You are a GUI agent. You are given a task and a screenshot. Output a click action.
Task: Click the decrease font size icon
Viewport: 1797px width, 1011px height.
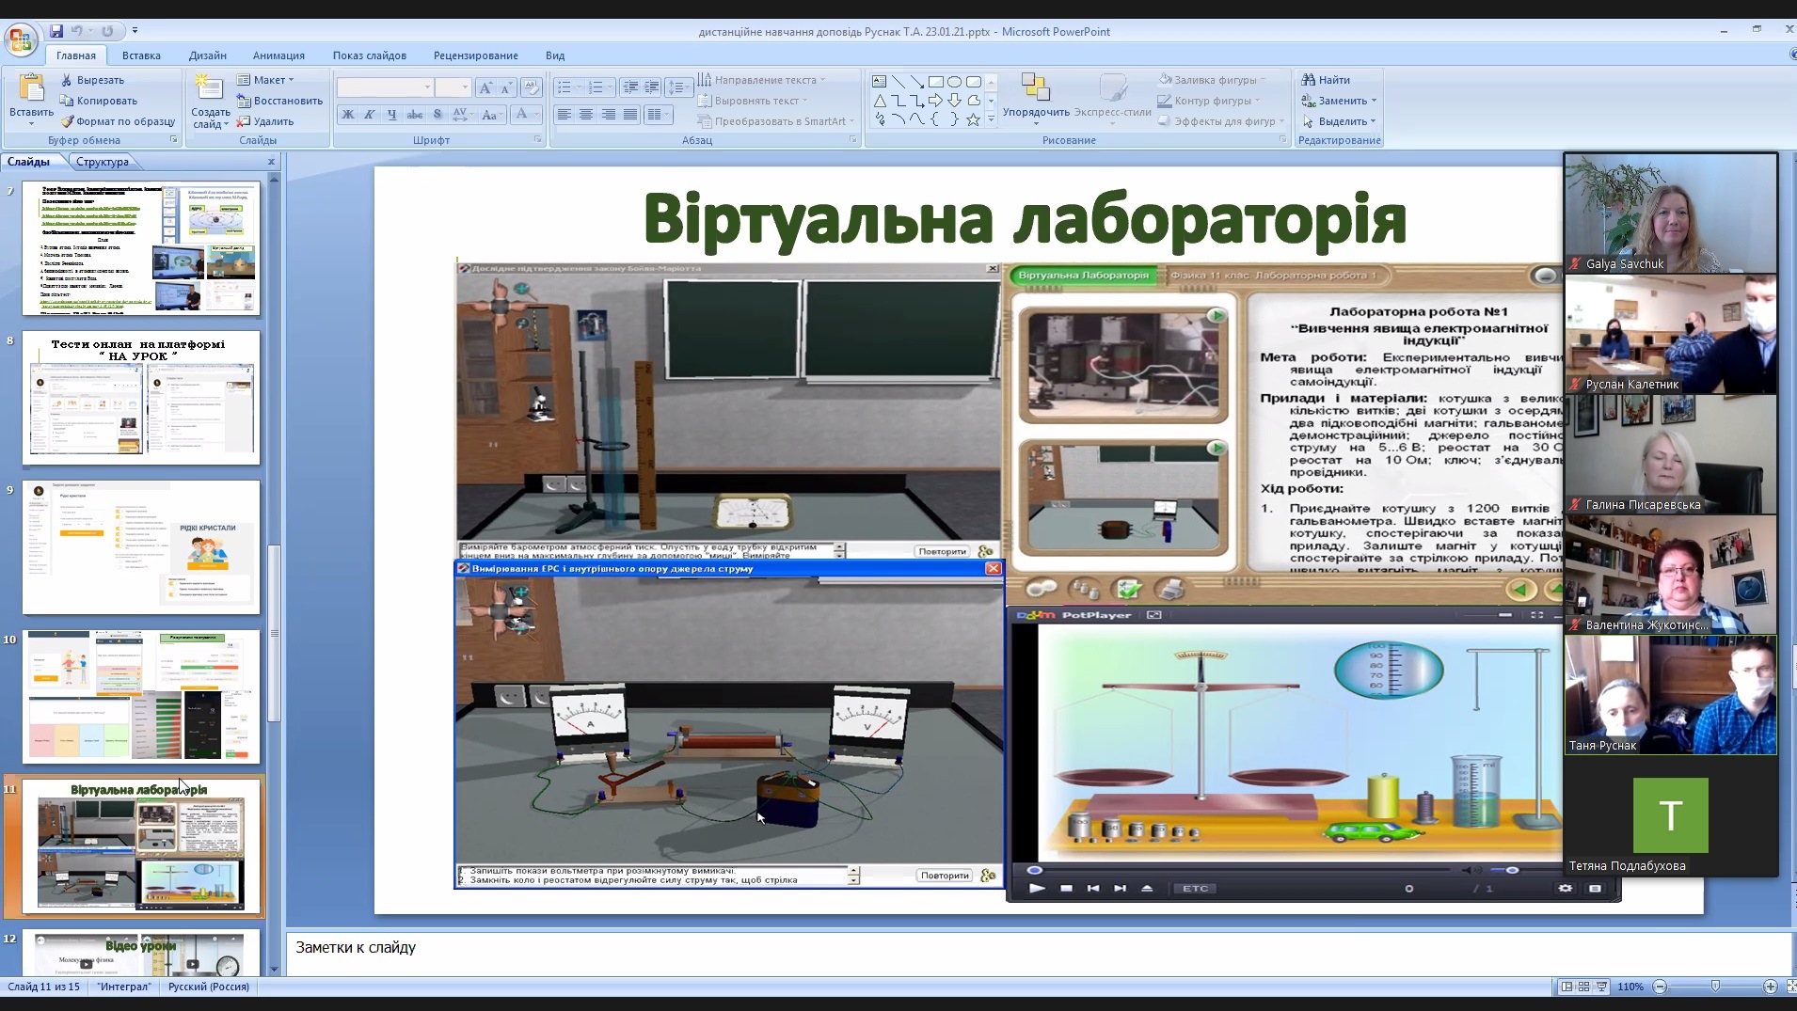[507, 87]
